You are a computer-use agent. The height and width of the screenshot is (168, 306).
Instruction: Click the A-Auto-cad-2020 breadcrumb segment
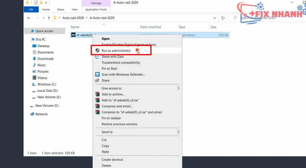[102, 18]
